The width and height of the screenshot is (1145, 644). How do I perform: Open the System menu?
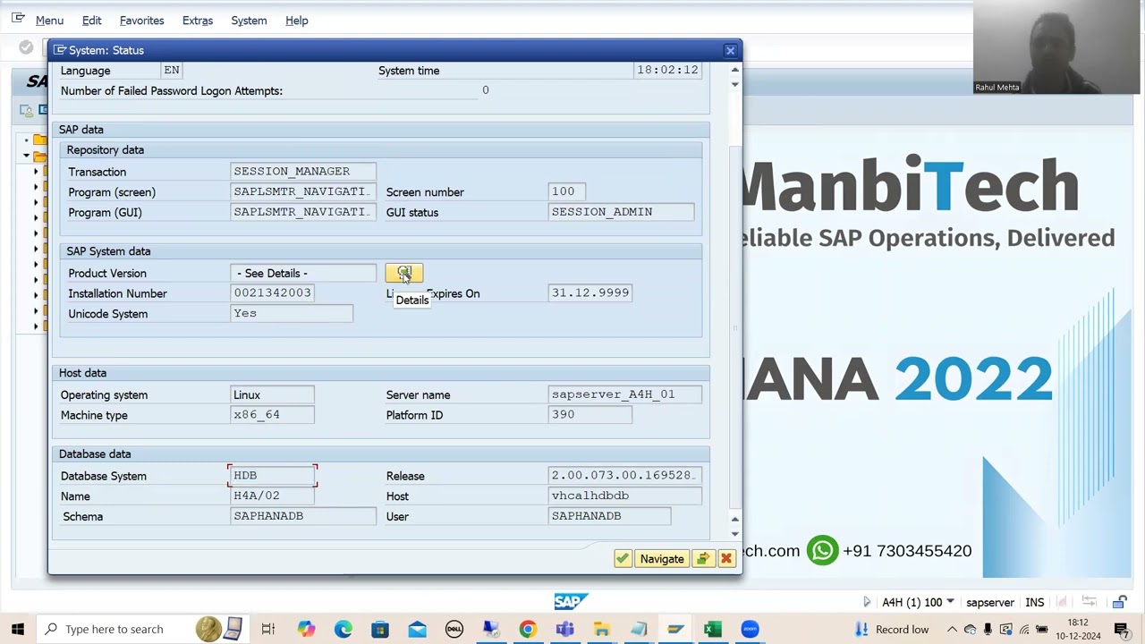249,20
